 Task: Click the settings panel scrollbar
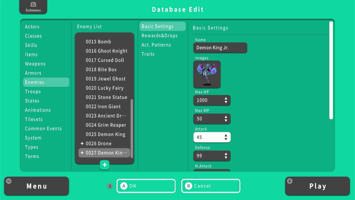pyautogui.click(x=331, y=70)
